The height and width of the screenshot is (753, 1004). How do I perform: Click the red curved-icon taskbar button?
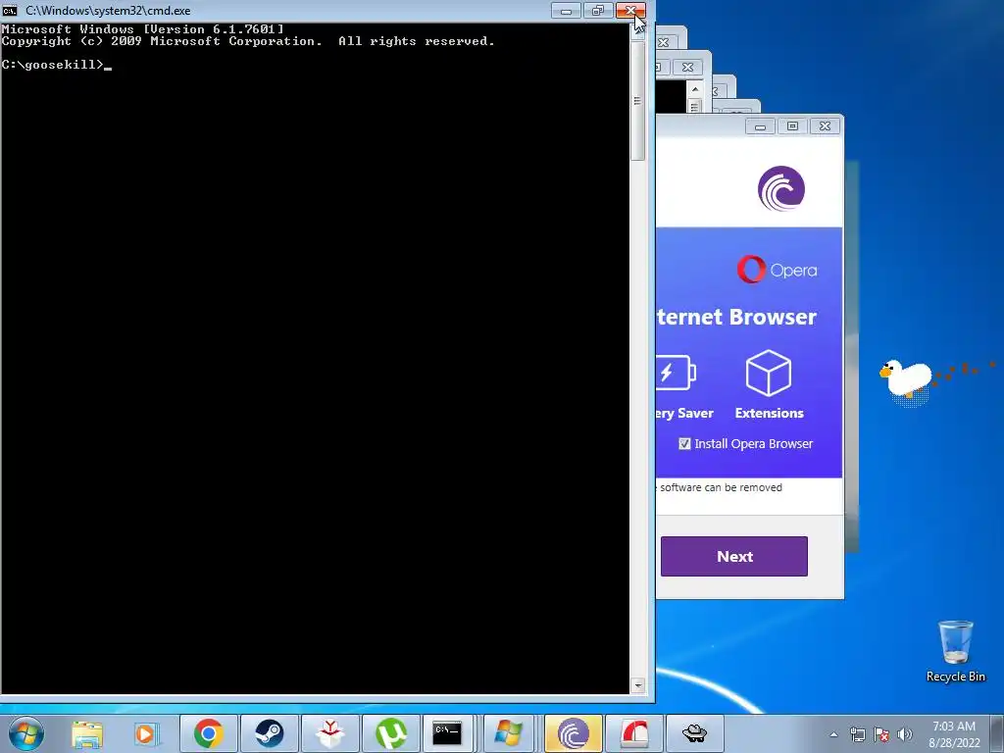pyautogui.click(x=634, y=733)
